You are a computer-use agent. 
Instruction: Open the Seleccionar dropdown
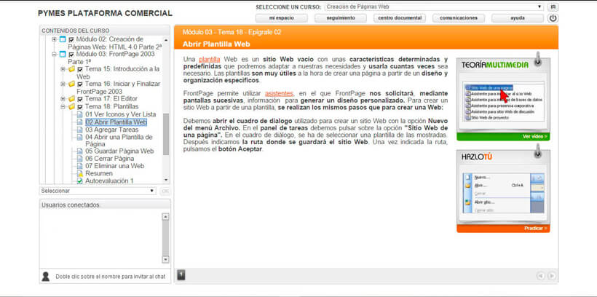(98, 191)
